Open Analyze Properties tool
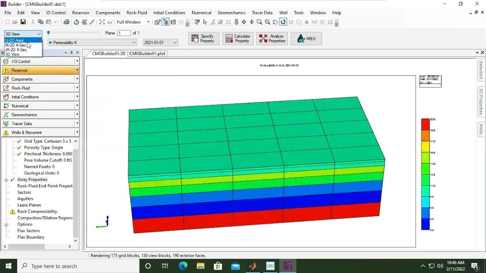This screenshot has width=486, height=273. point(272,38)
